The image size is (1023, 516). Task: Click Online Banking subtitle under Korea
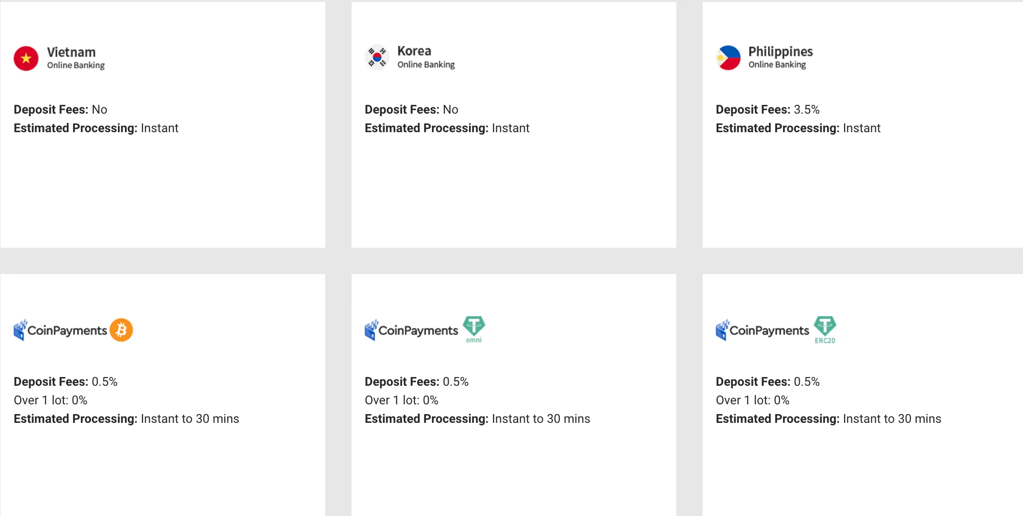(426, 64)
